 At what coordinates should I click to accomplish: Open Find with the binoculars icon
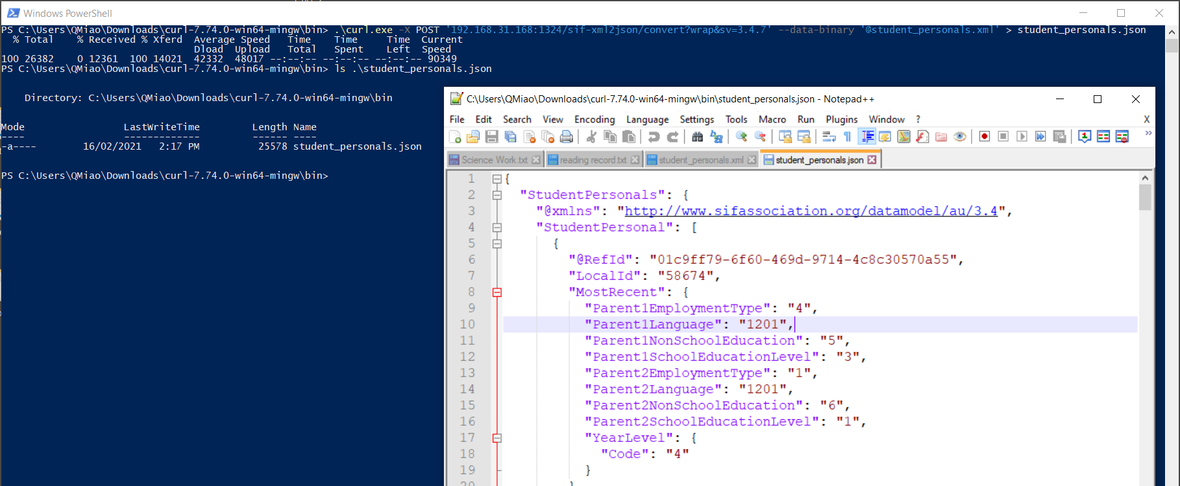pyautogui.click(x=697, y=137)
